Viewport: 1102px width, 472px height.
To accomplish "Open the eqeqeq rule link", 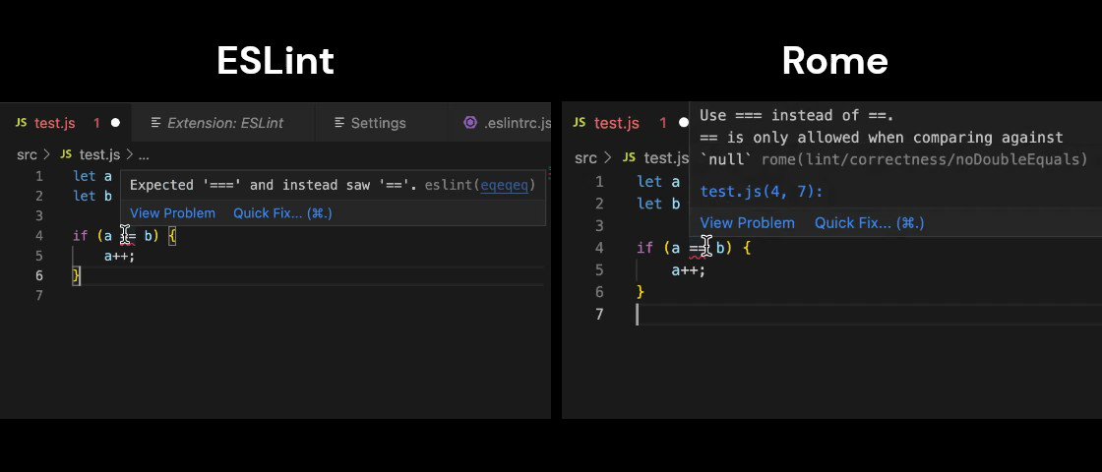I will 505,186.
